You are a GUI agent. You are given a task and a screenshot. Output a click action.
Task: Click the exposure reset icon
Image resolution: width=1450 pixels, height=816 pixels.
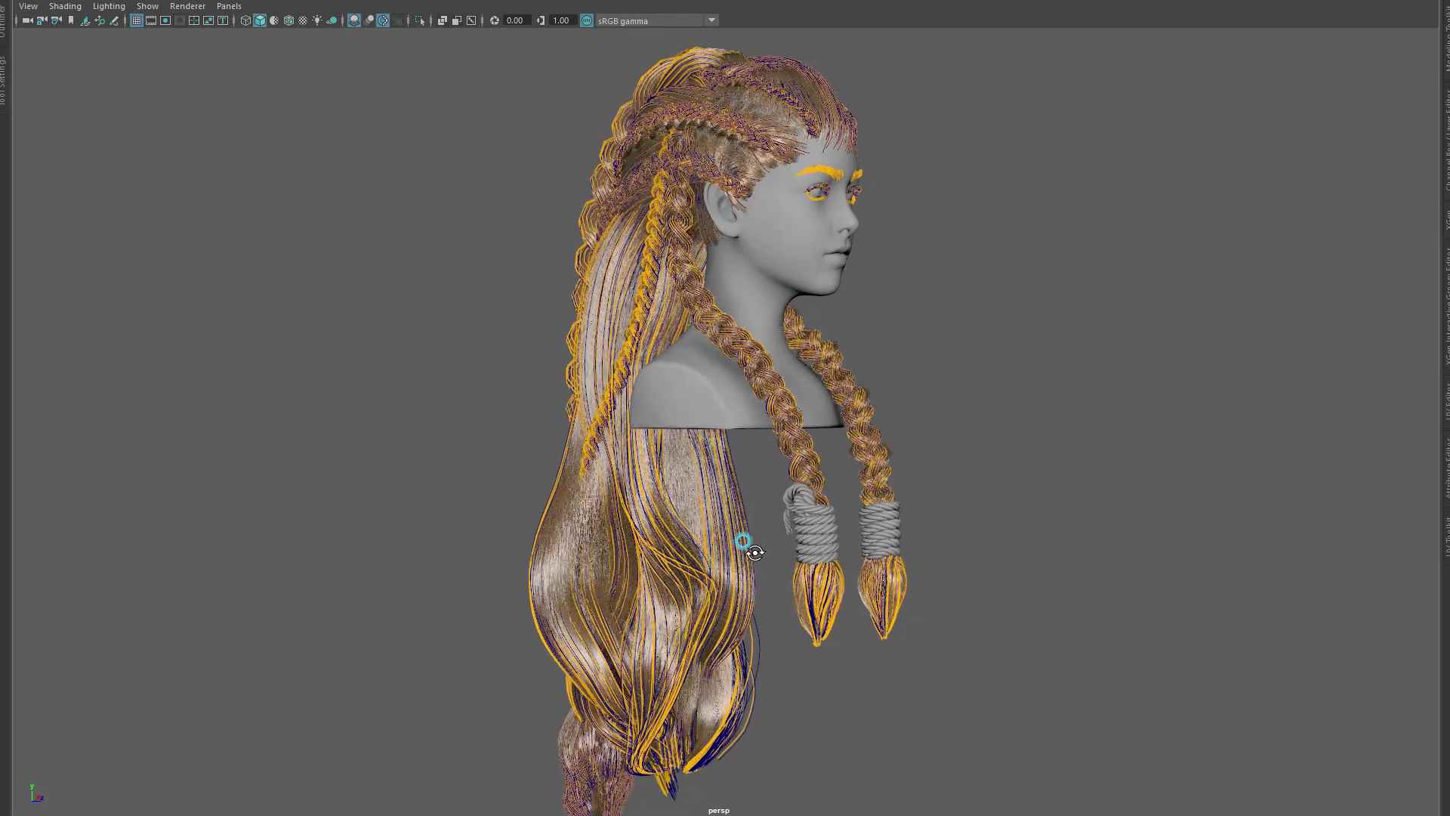[x=495, y=20]
